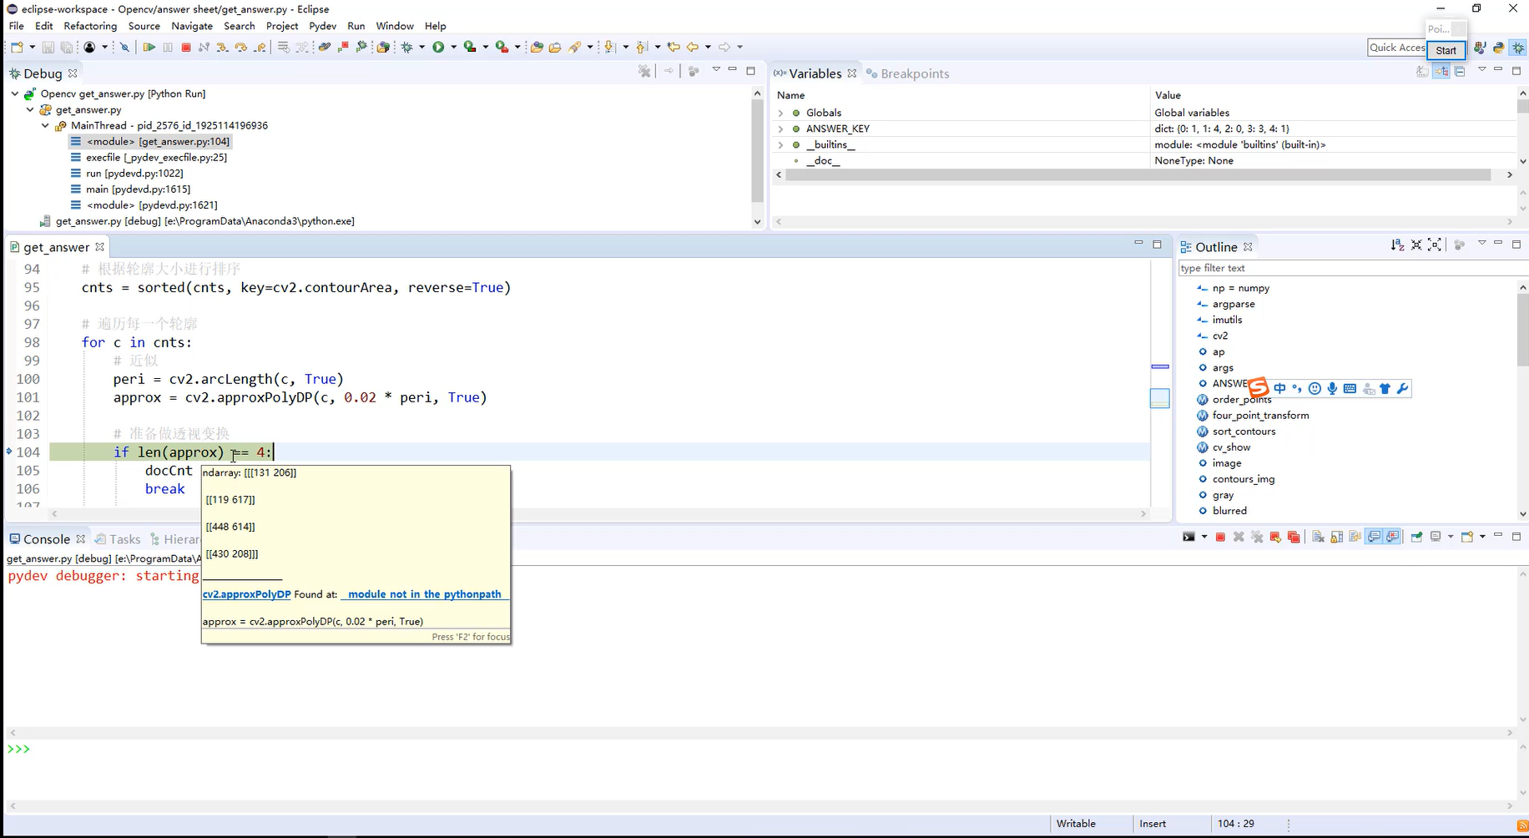
Task: Toggle Show Console When Standard Error Changes
Action: tap(1393, 537)
